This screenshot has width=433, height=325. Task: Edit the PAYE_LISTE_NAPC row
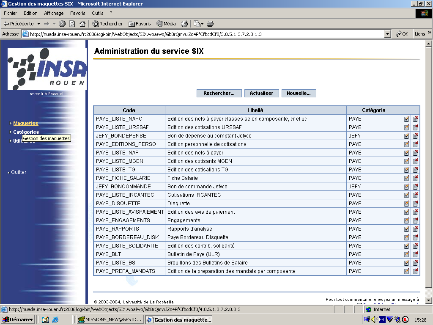[x=406, y=119]
